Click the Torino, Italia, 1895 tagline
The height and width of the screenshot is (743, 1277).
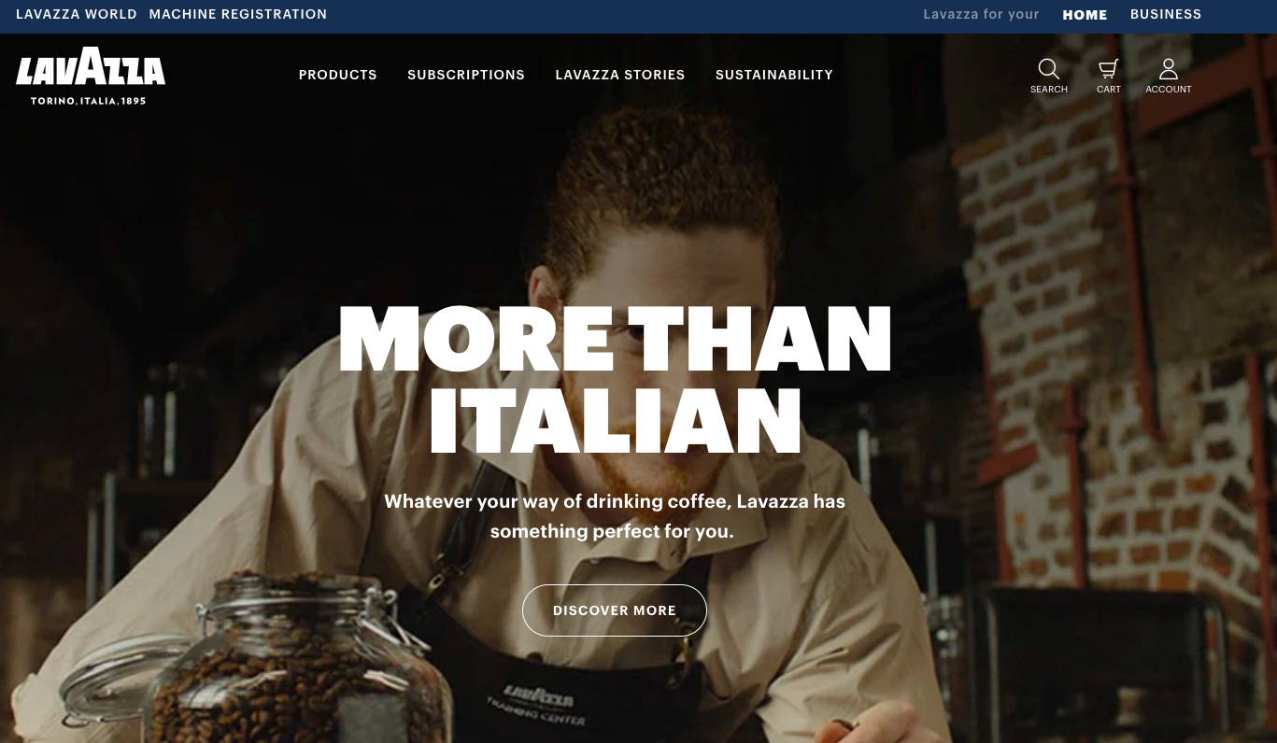(89, 101)
